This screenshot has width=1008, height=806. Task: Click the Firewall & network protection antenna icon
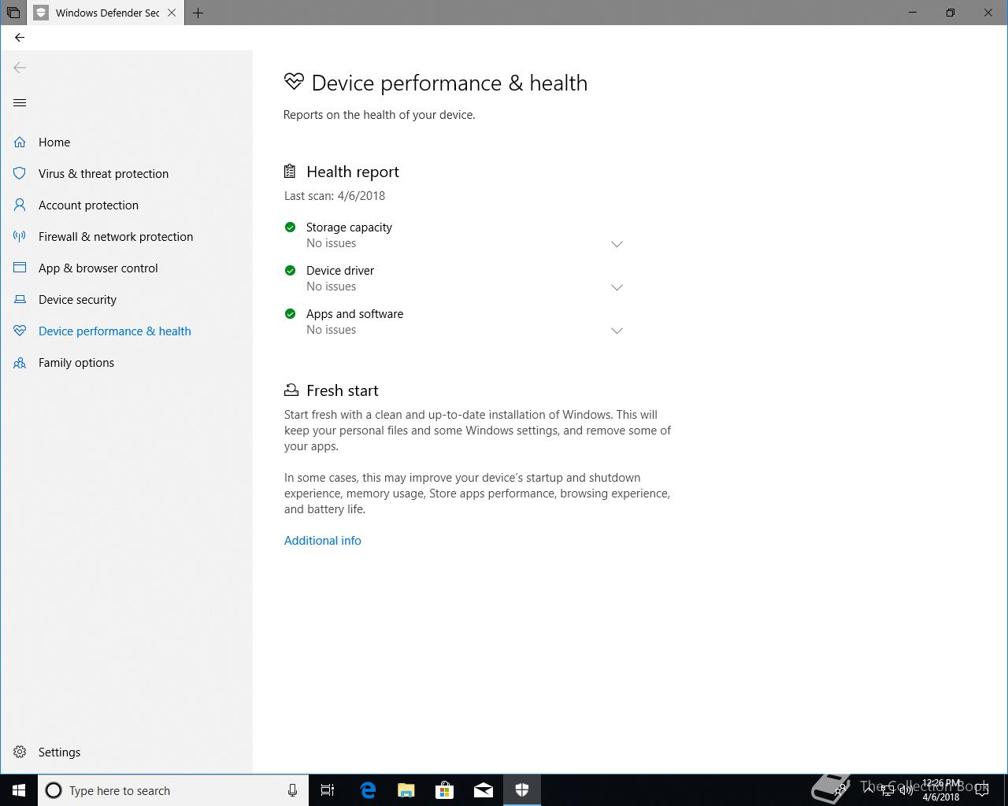(20, 237)
